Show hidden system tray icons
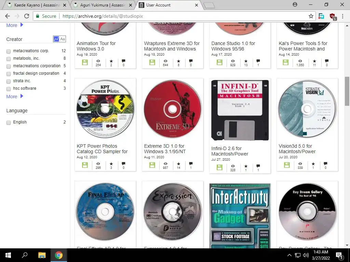This screenshot has height=262, width=350. [289, 255]
